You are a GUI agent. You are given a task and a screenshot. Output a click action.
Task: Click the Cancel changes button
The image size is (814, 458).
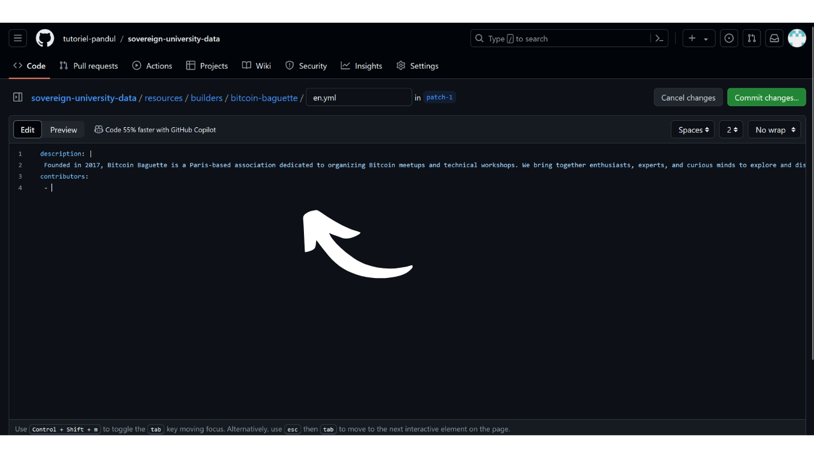[688, 97]
